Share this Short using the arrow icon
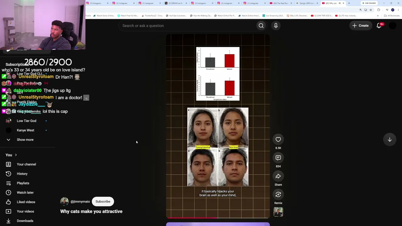This screenshot has width=402, height=226. pyautogui.click(x=278, y=176)
